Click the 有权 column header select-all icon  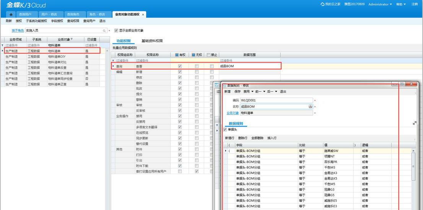pos(177,55)
